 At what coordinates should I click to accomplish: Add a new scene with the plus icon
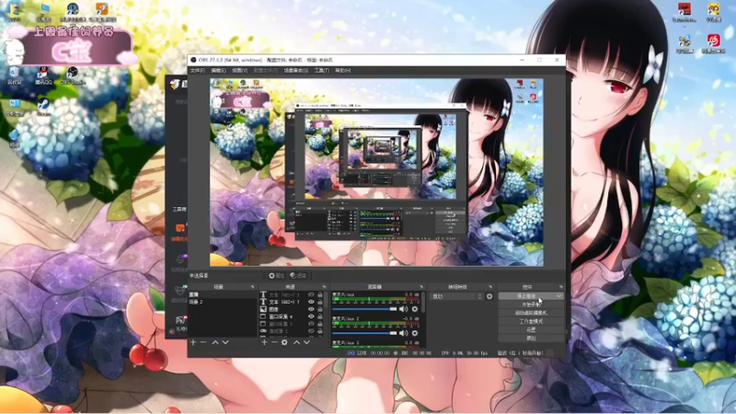tap(193, 342)
